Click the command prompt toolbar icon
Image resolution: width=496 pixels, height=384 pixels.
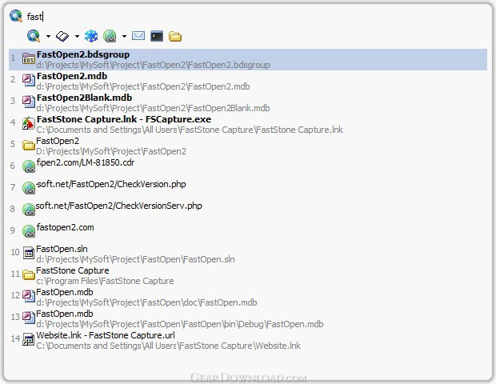click(157, 36)
